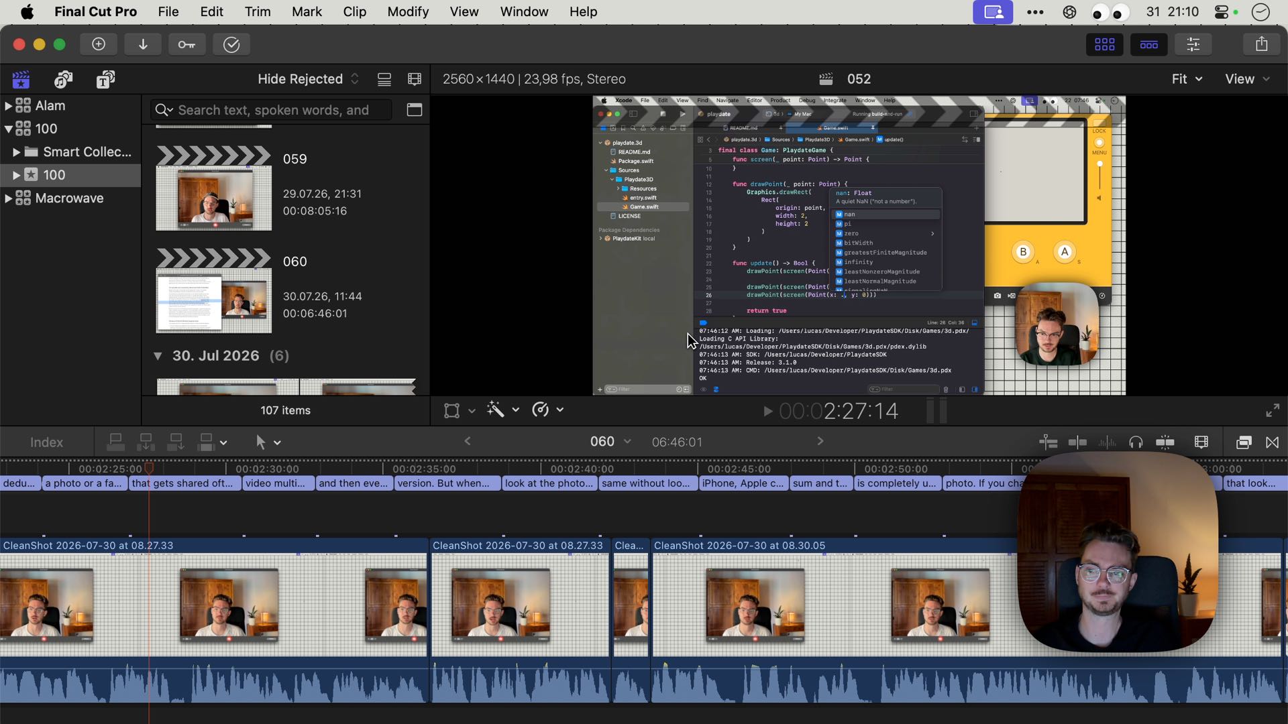Viewport: 1288px width, 724px height.
Task: Open the Trim menu
Action: tap(258, 12)
